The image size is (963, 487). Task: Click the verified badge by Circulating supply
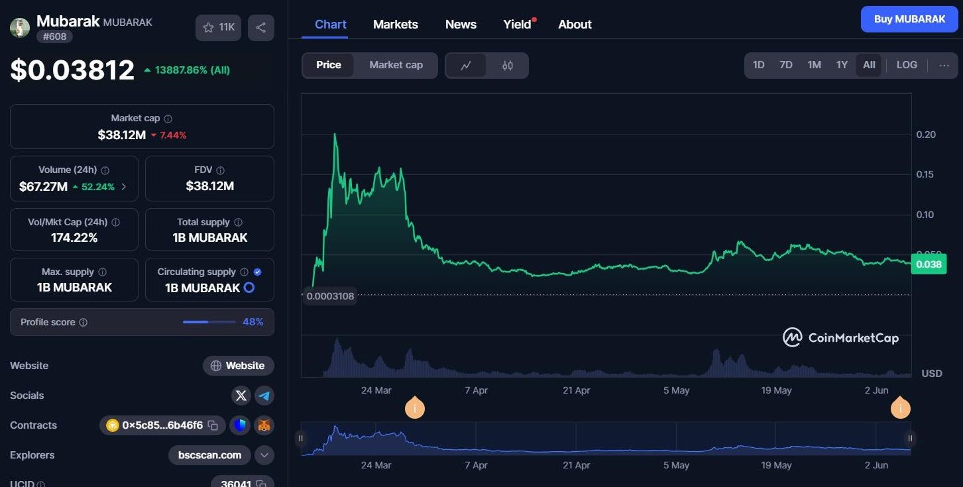tap(258, 272)
